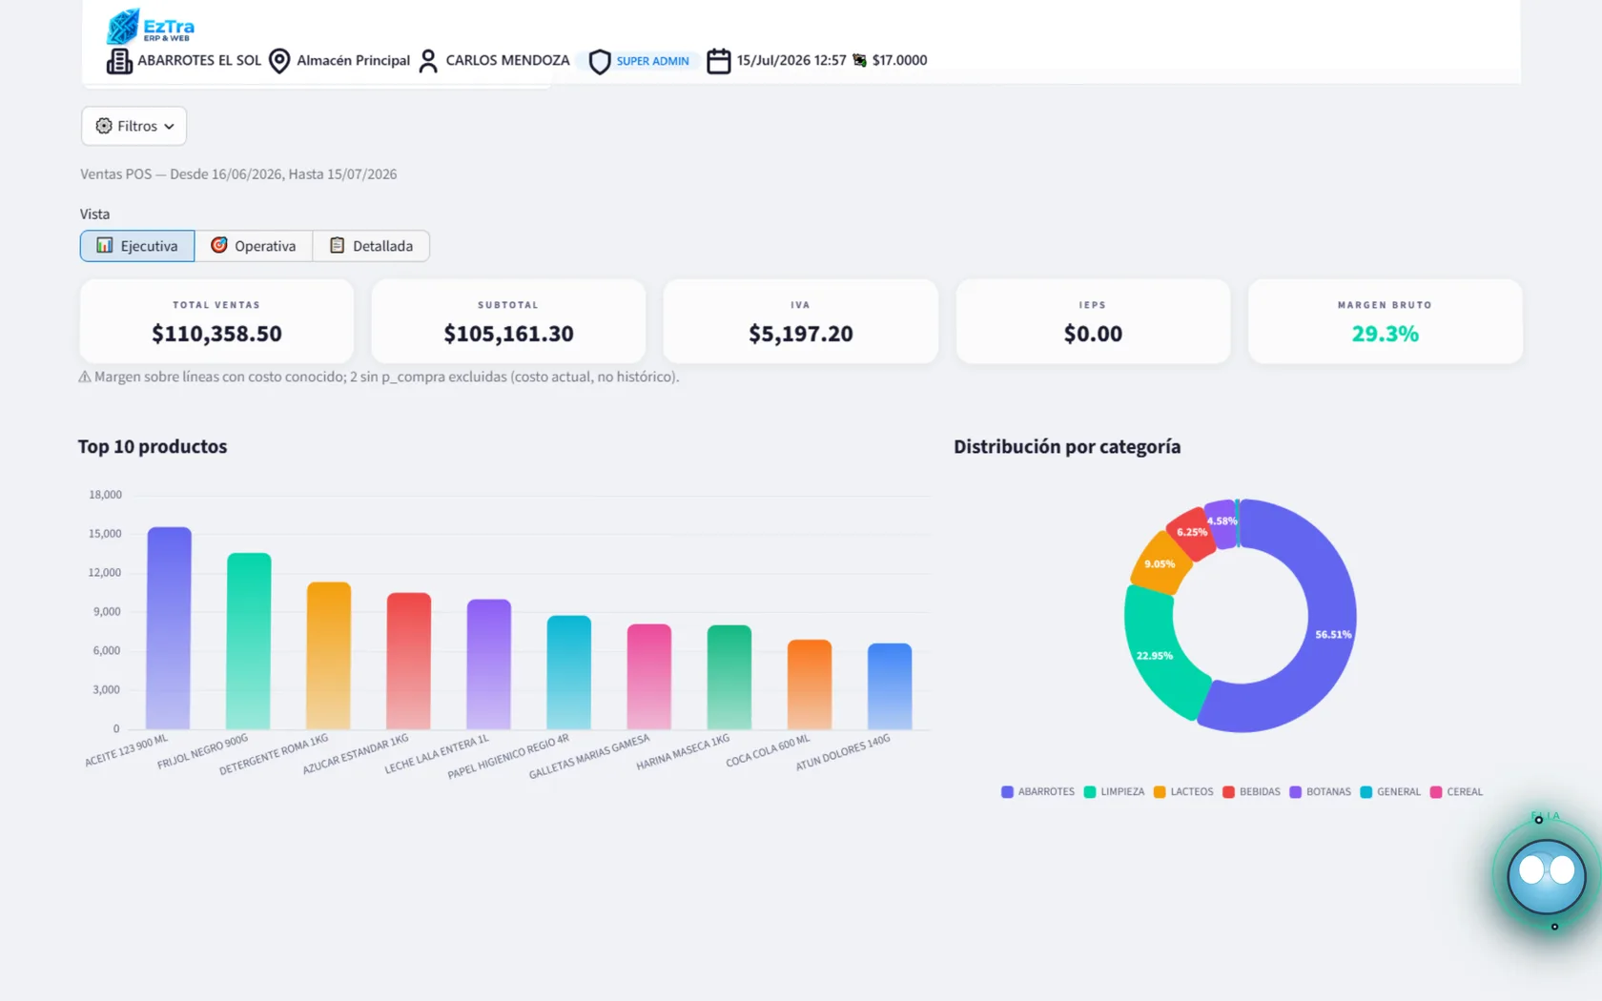Click the DETERGENTE ROMA 1KG bar

pyautogui.click(x=329, y=656)
